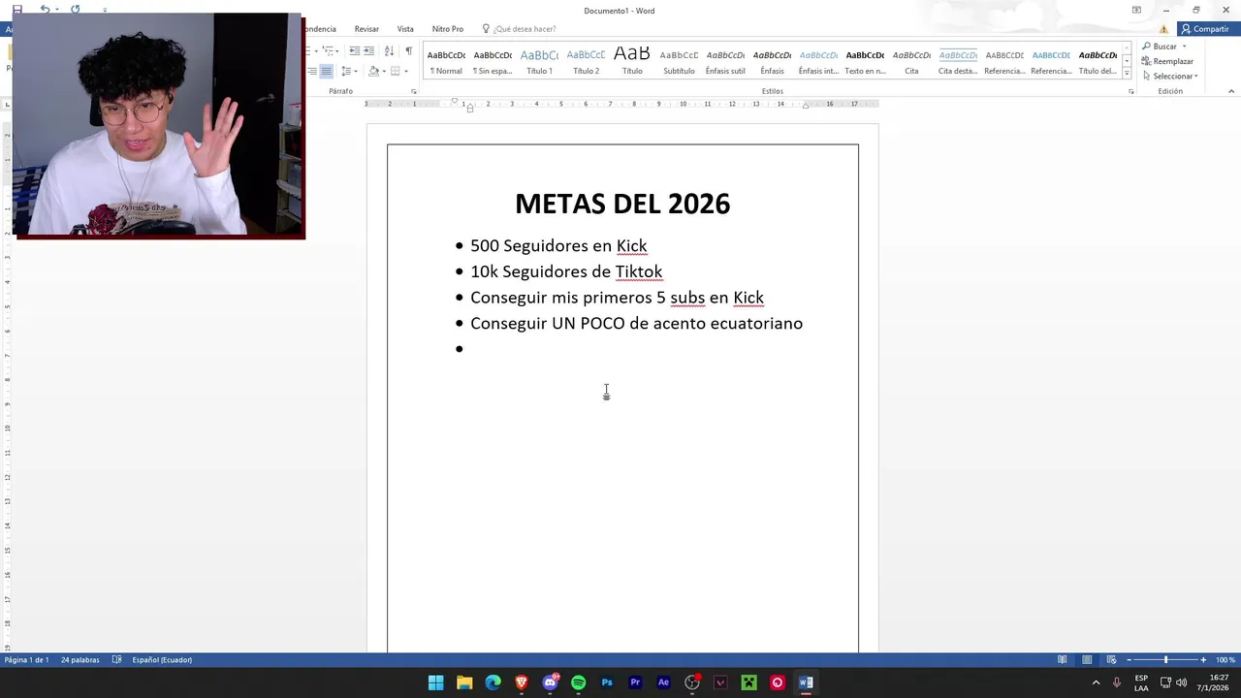The width and height of the screenshot is (1241, 698).
Task: Click ribbon display options icon
Action: point(1136,10)
